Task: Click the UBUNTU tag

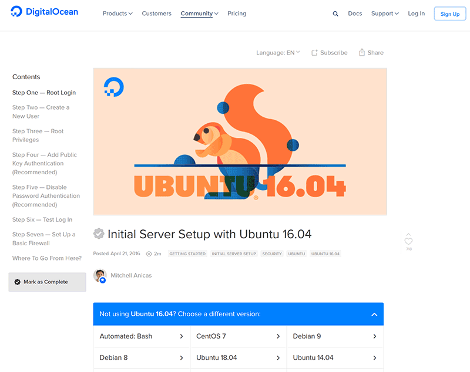Action: [x=297, y=254]
